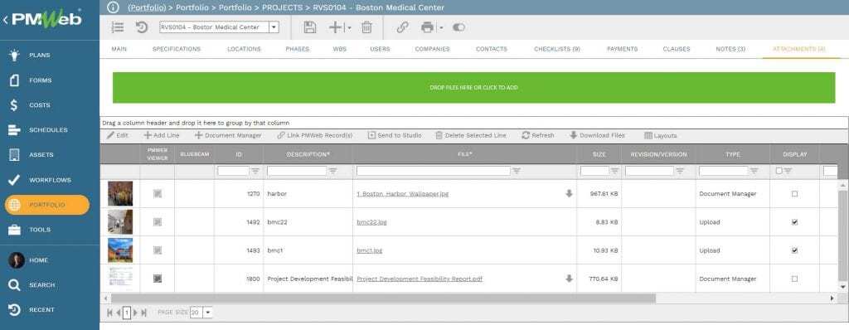Open the Page Size dropdown
Image resolution: width=849 pixels, height=330 pixels.
pyautogui.click(x=208, y=313)
